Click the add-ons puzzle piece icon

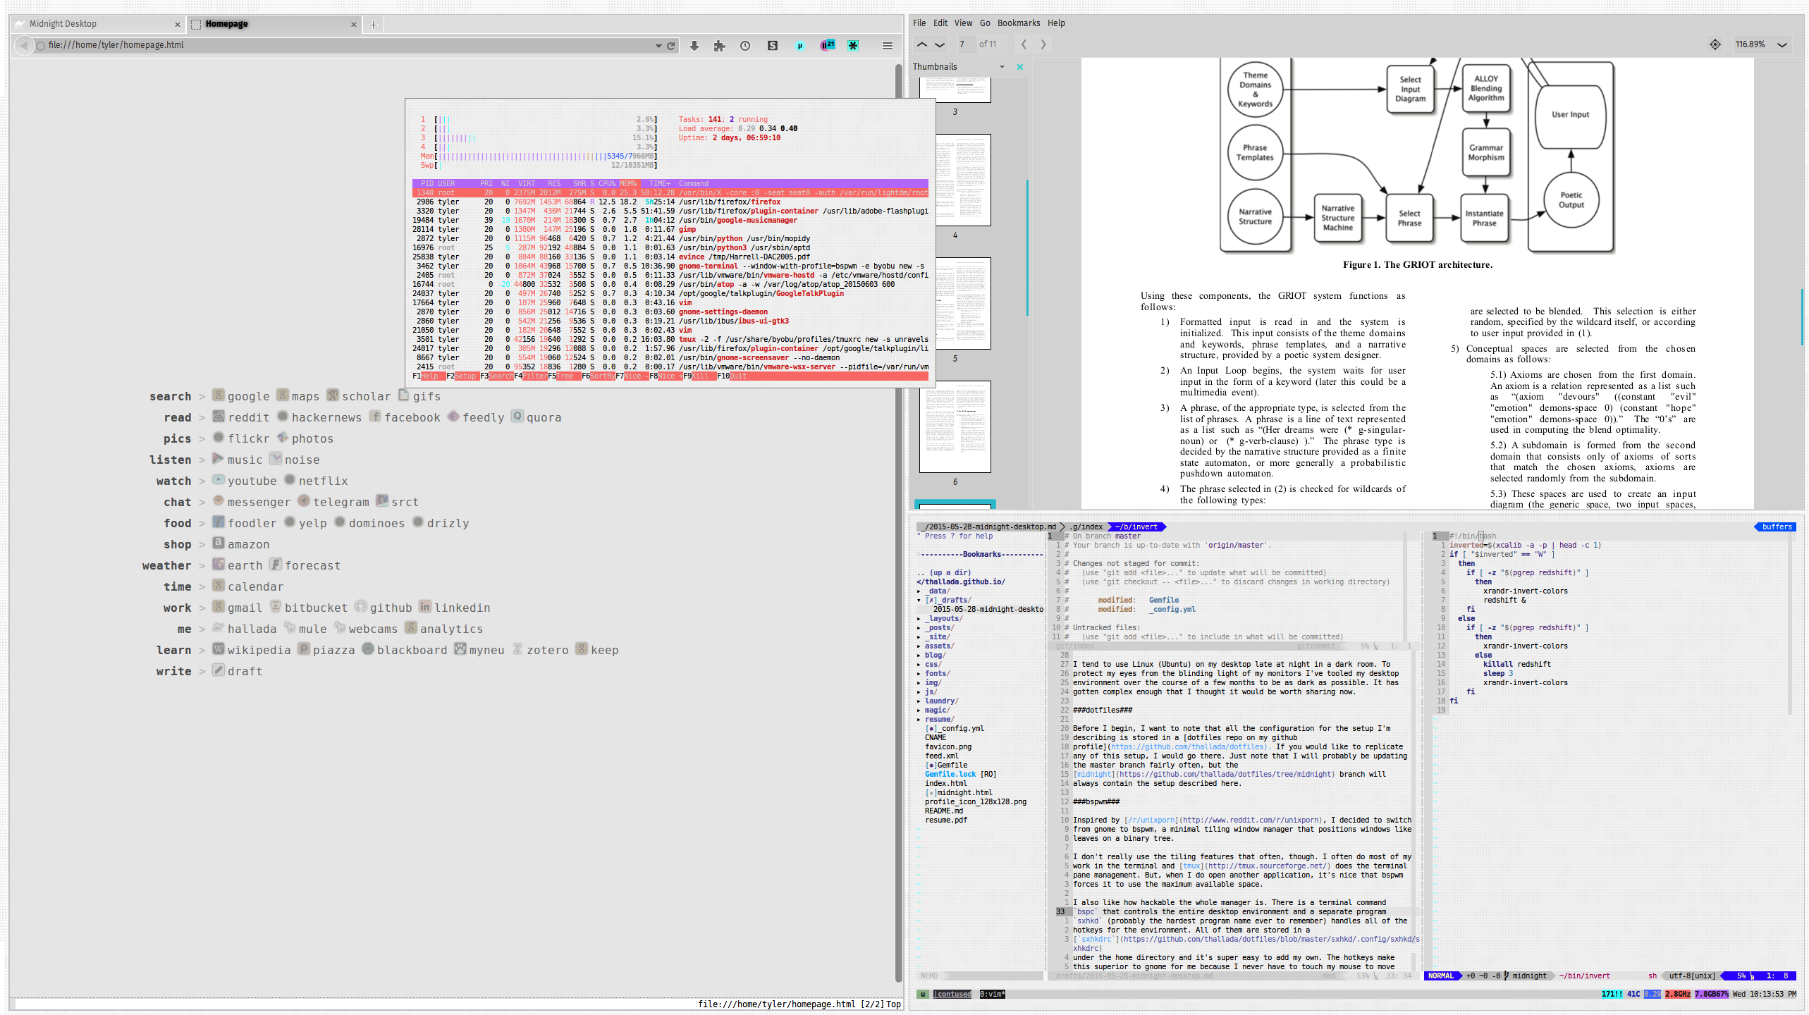click(719, 45)
